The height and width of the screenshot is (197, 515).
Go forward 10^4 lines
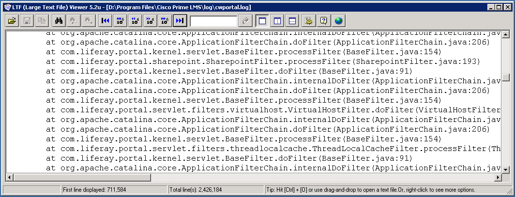click(150, 21)
